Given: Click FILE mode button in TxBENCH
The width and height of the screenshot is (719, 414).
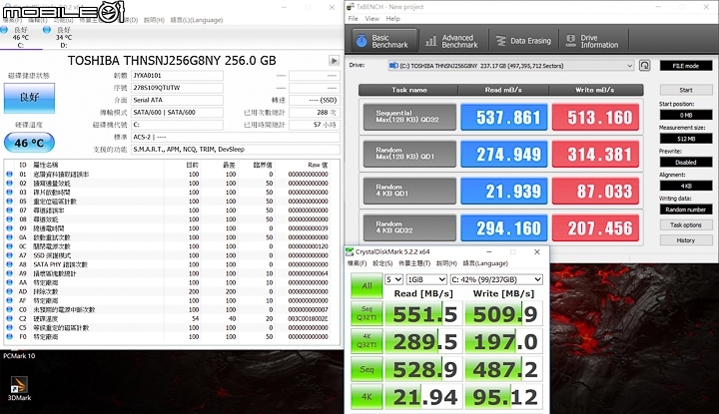Looking at the screenshot, I should click(686, 66).
